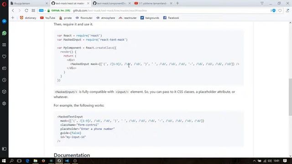
Task: Open the reactrouter bookmark
Action: pyautogui.click(x=128, y=18)
